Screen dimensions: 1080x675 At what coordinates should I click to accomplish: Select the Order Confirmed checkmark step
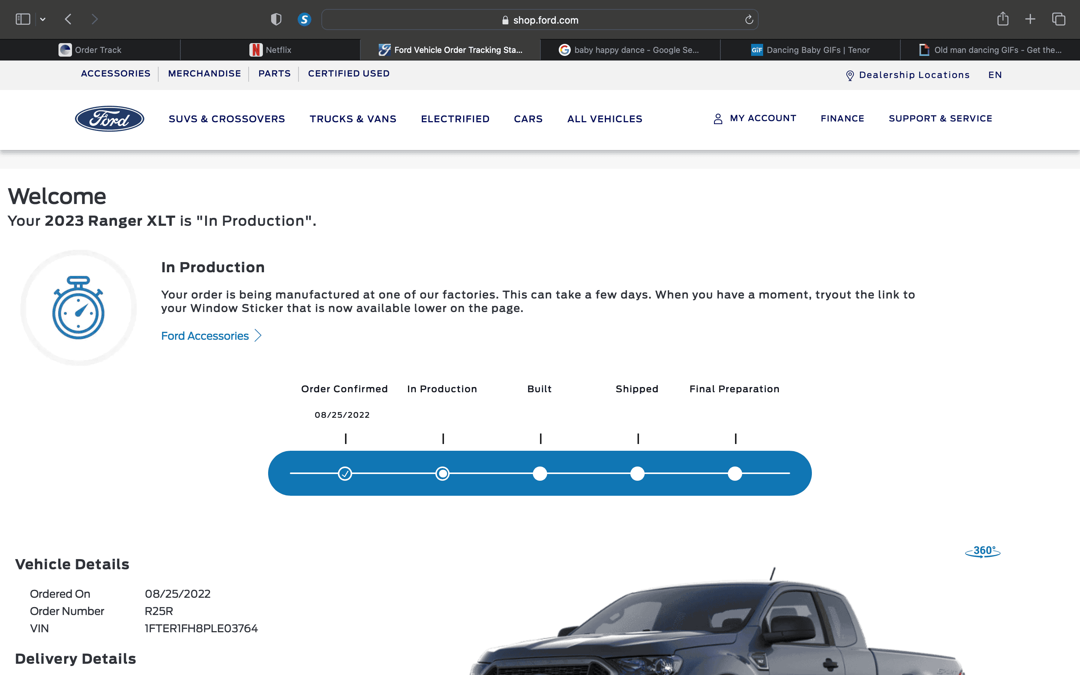click(x=345, y=473)
